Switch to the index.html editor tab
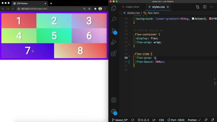The image size is (217, 122). click(x=131, y=7)
